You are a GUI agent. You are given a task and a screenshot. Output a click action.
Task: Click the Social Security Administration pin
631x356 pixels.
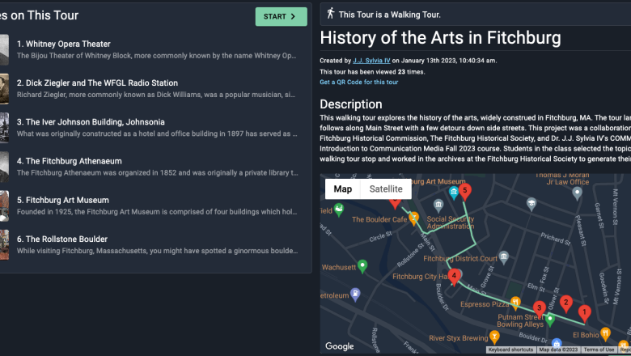coord(438,206)
